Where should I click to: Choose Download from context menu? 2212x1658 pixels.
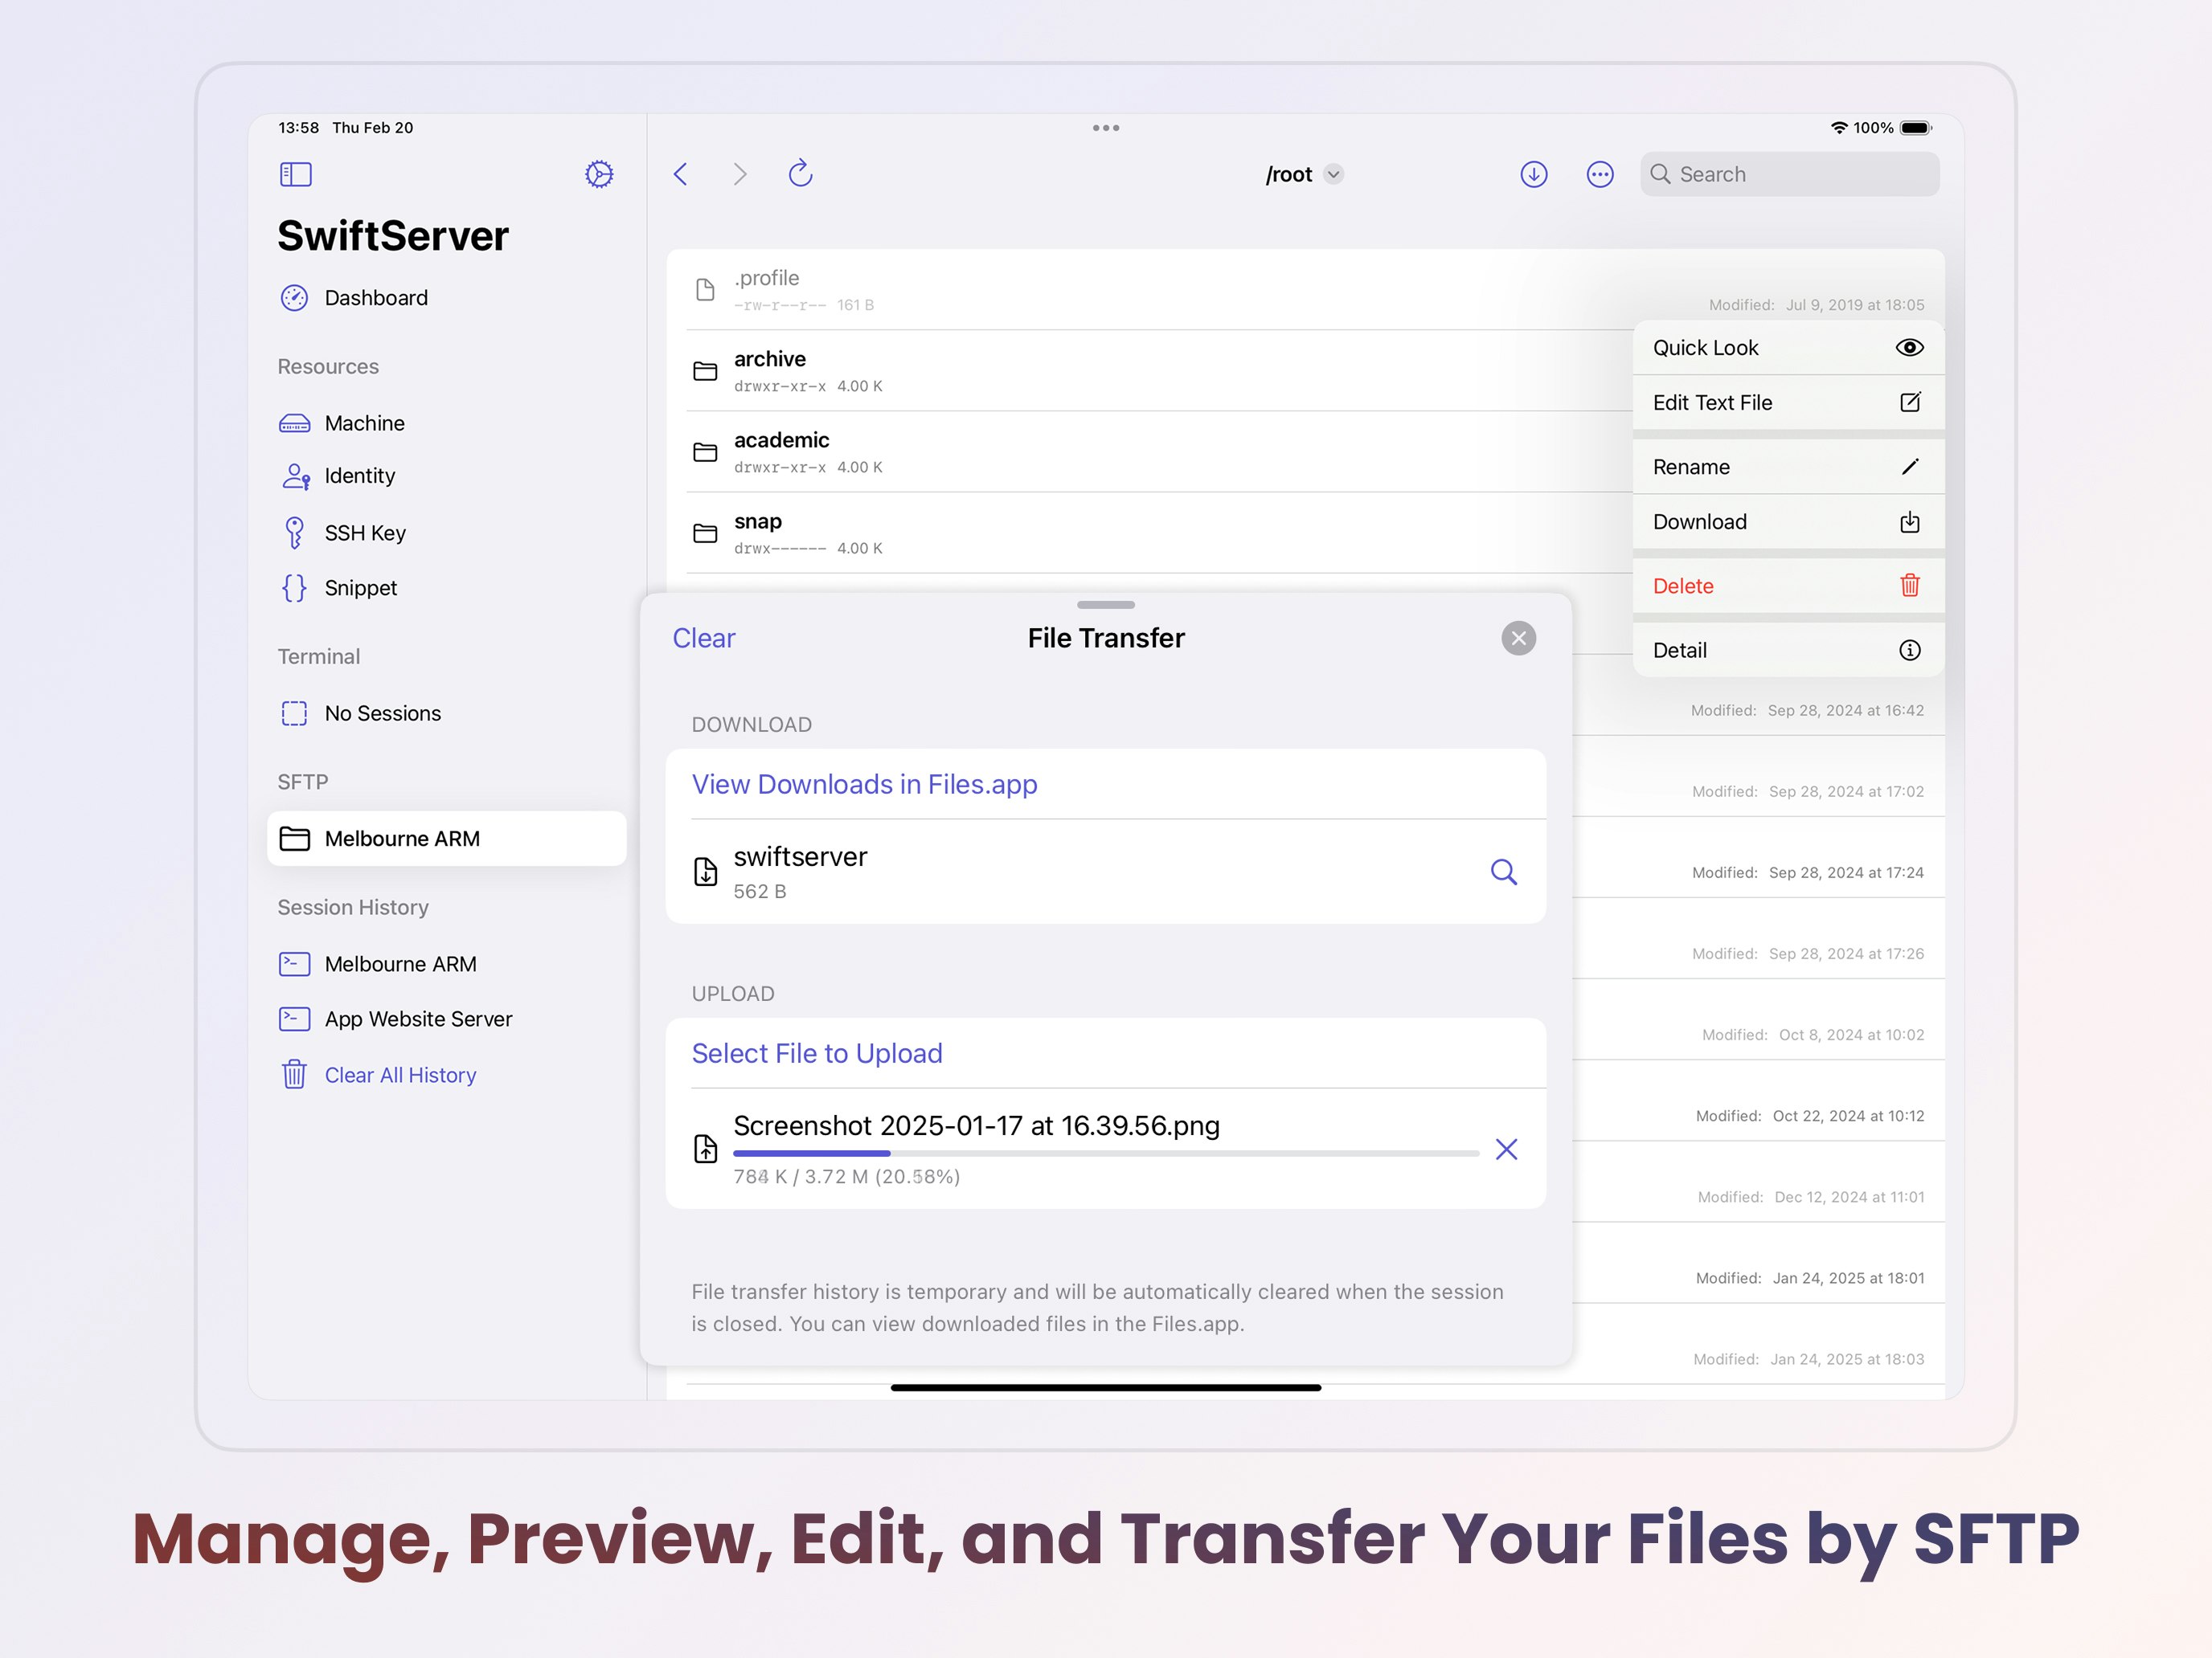[x=1789, y=521]
